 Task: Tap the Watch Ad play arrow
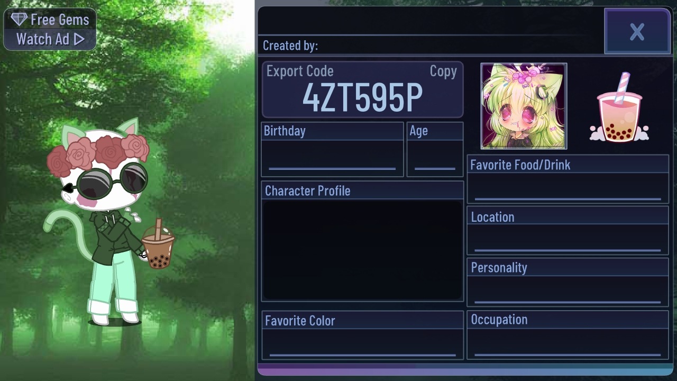[x=79, y=39]
